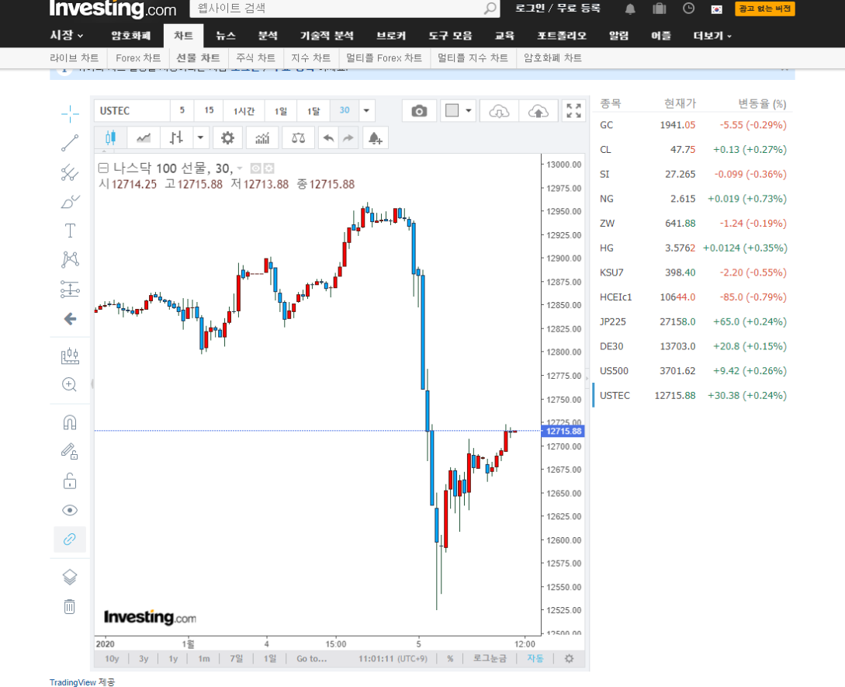This screenshot has height=687, width=845.
Task: Select the 1일 interval
Action: 281,110
